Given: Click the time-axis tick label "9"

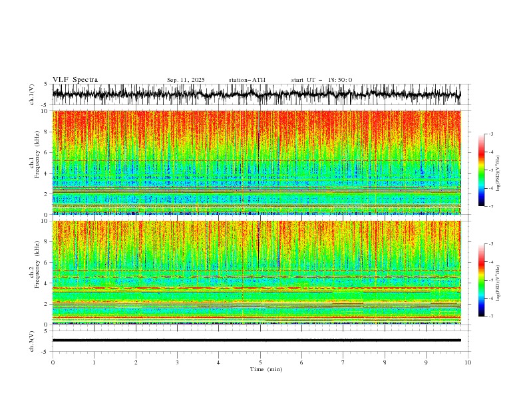Looking at the screenshot, I should click(426, 362).
